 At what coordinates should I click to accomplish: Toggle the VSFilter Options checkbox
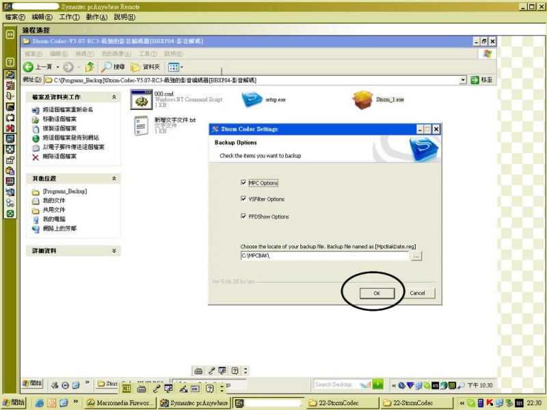[243, 199]
